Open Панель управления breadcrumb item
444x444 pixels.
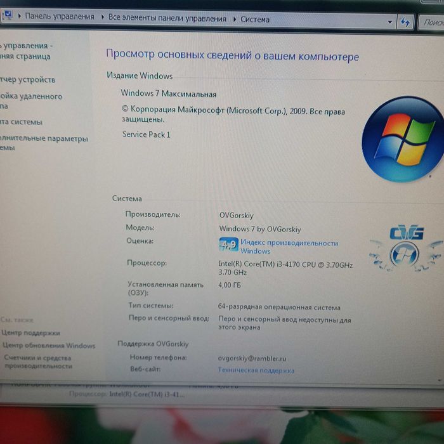[60, 16]
